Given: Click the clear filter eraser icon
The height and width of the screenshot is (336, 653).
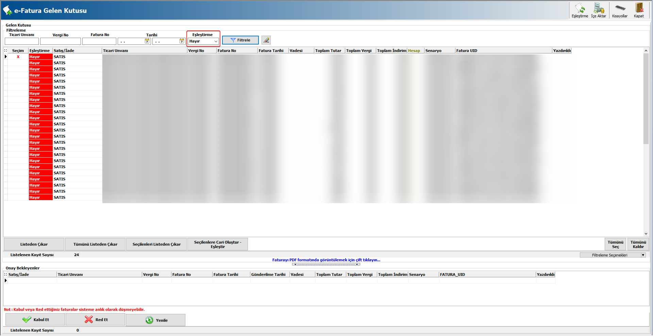Looking at the screenshot, I should coord(266,40).
